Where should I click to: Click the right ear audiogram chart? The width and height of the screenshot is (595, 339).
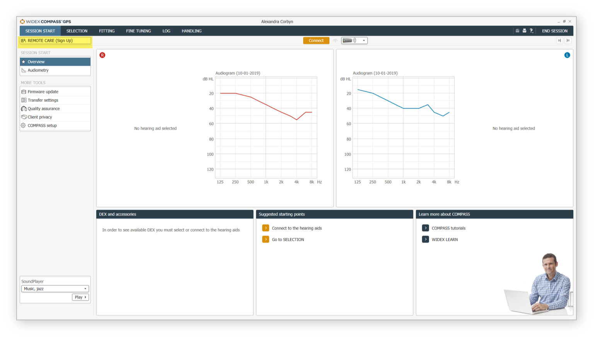tap(266, 128)
